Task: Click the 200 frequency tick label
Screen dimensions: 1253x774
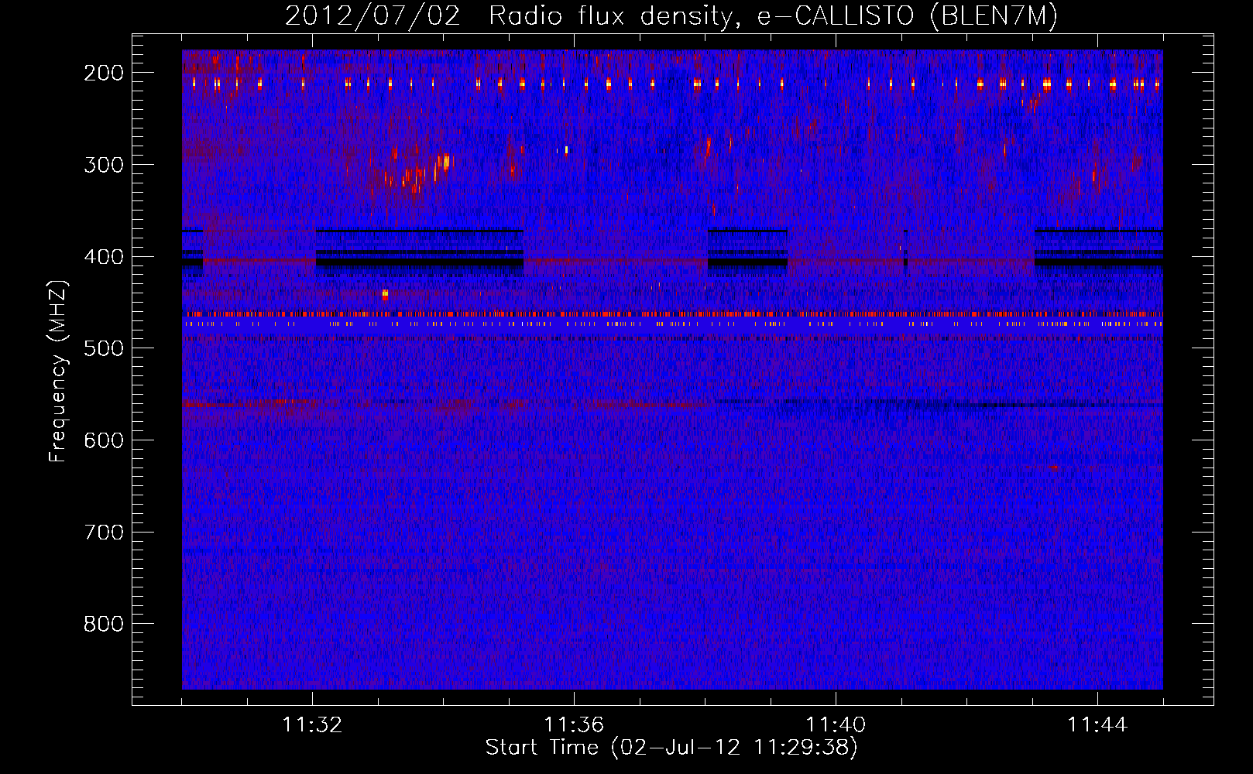Action: [x=104, y=73]
